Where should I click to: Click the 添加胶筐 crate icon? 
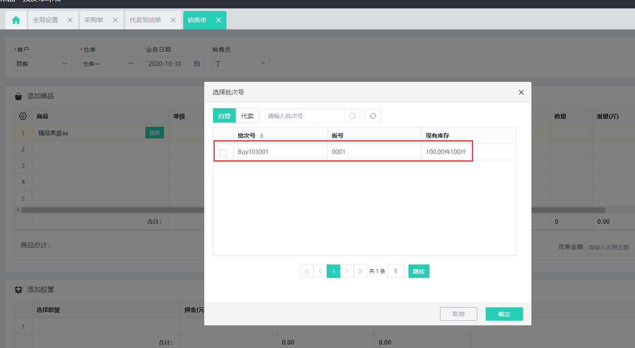coord(18,290)
